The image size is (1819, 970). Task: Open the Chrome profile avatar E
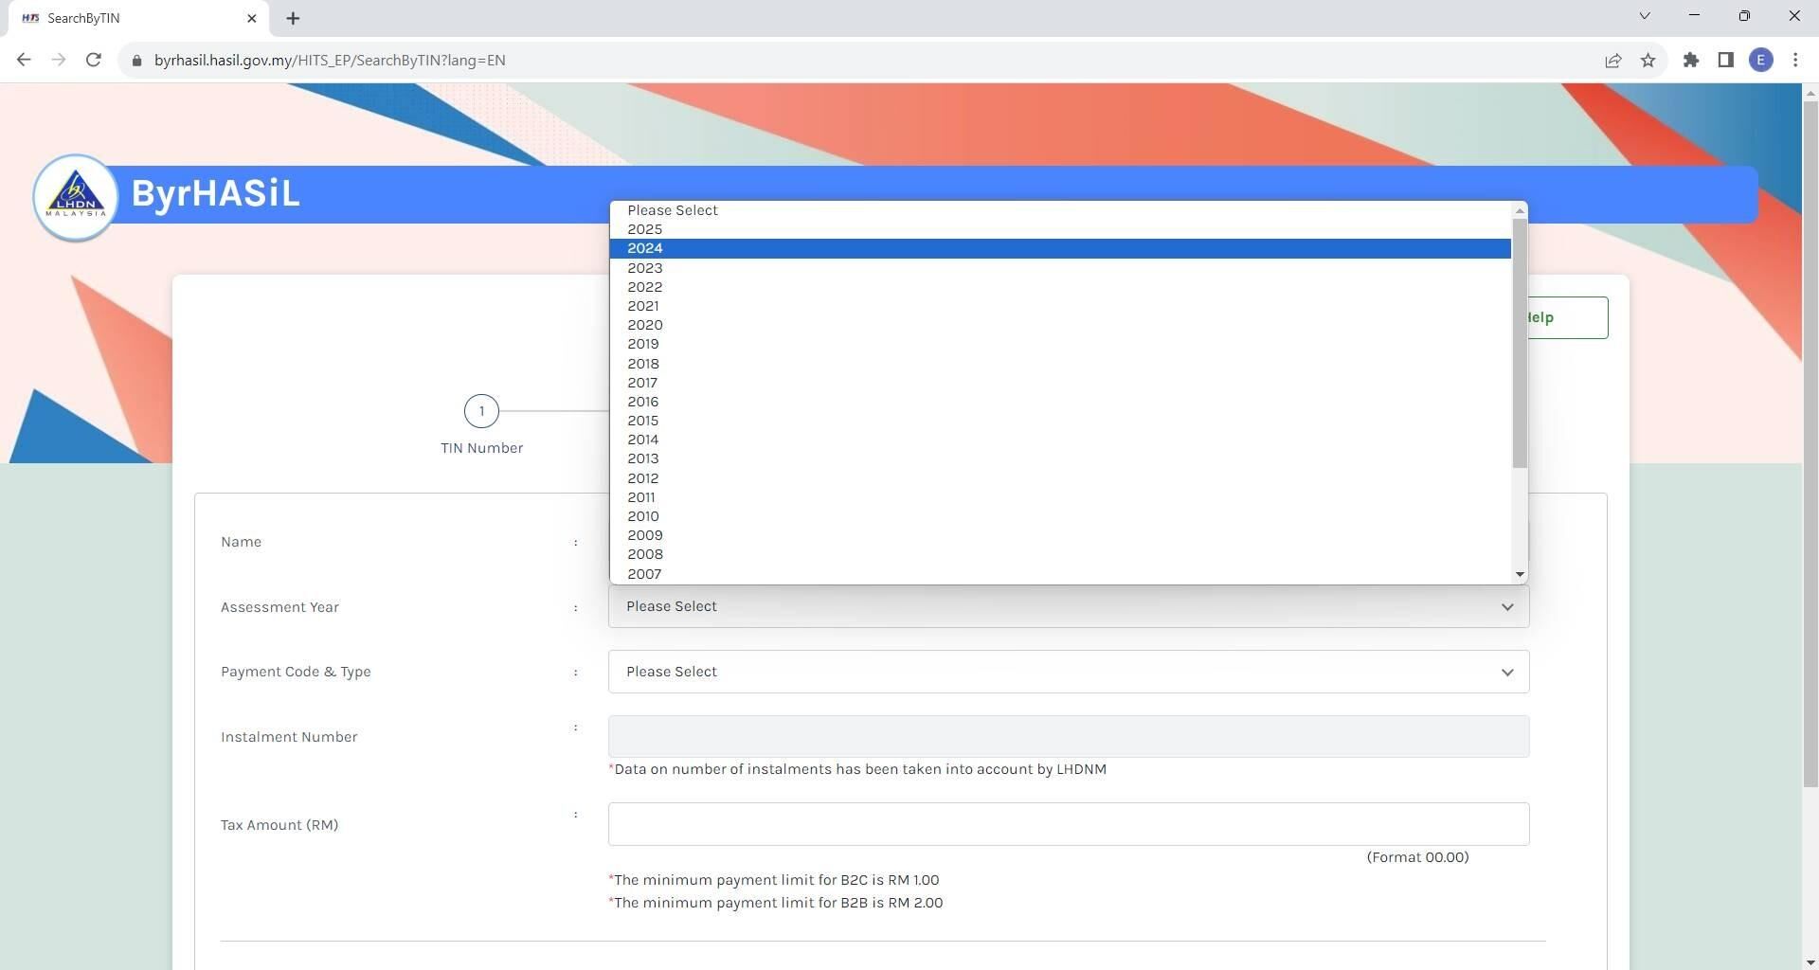click(1760, 60)
